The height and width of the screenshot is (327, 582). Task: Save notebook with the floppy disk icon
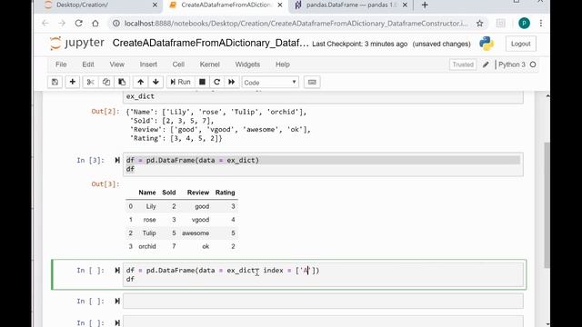(55, 82)
